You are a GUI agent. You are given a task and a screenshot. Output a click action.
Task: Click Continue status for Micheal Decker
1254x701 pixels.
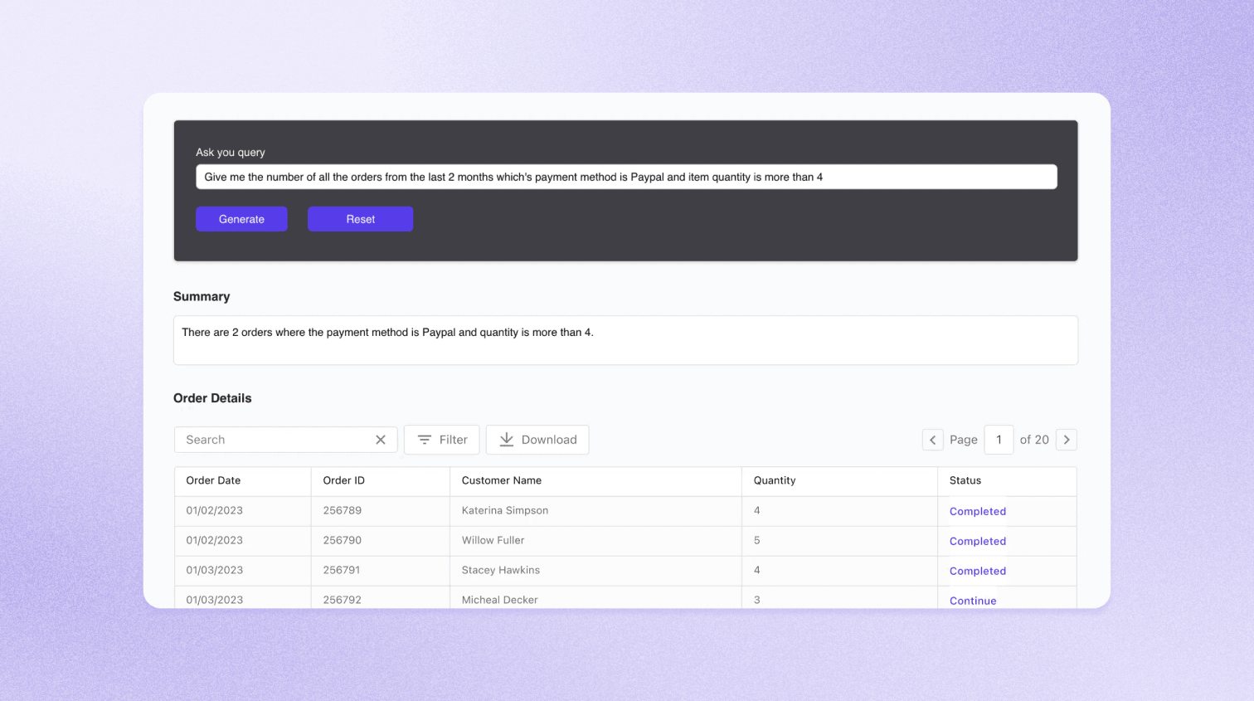[x=973, y=601]
